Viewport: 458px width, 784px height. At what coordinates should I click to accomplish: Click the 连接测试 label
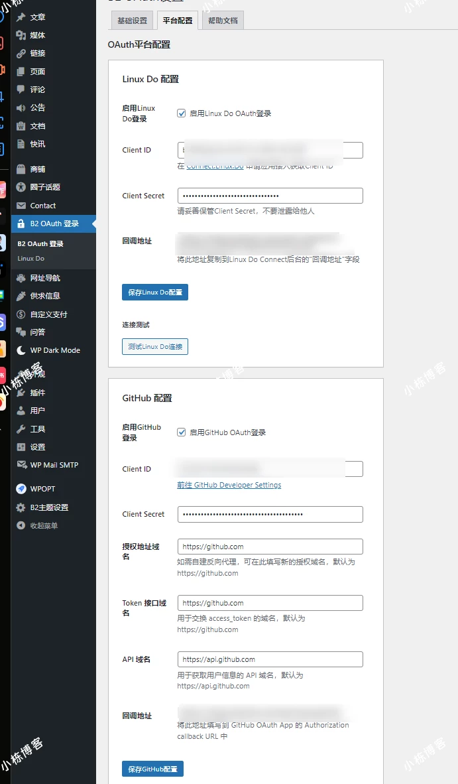pos(136,325)
